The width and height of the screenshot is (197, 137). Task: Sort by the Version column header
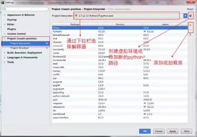120,24
